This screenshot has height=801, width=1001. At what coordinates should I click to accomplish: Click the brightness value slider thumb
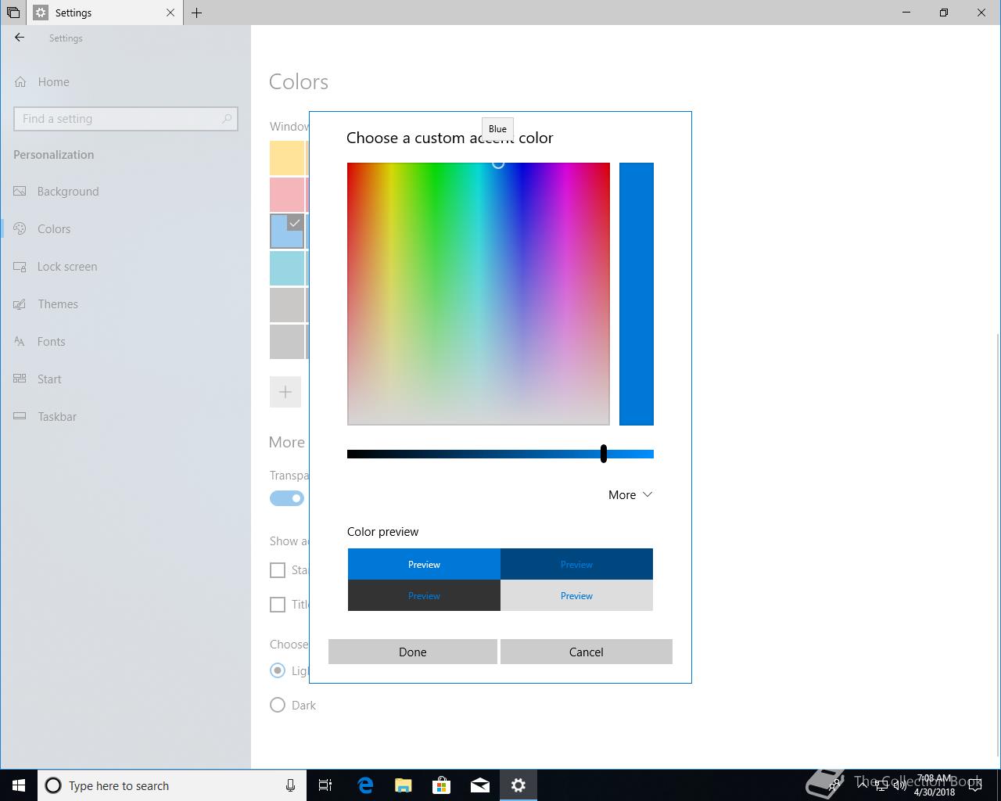pos(604,454)
